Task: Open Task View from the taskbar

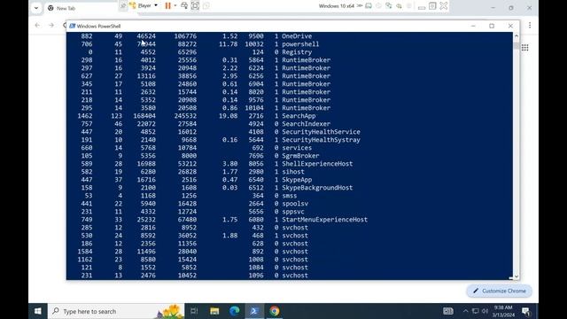Action: click(x=194, y=311)
